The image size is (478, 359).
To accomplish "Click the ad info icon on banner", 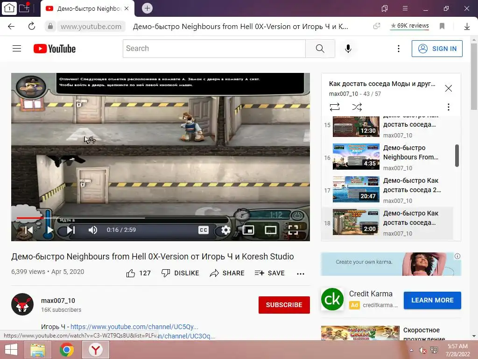I will click(457, 256).
